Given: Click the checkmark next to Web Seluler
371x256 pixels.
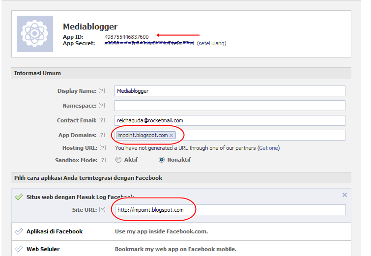Looking at the screenshot, I should coord(19,249).
